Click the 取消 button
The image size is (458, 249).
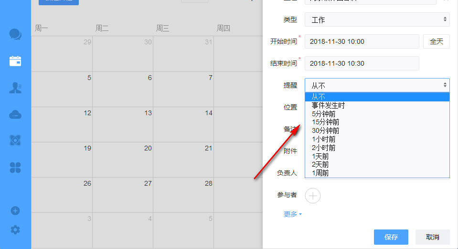click(x=432, y=237)
